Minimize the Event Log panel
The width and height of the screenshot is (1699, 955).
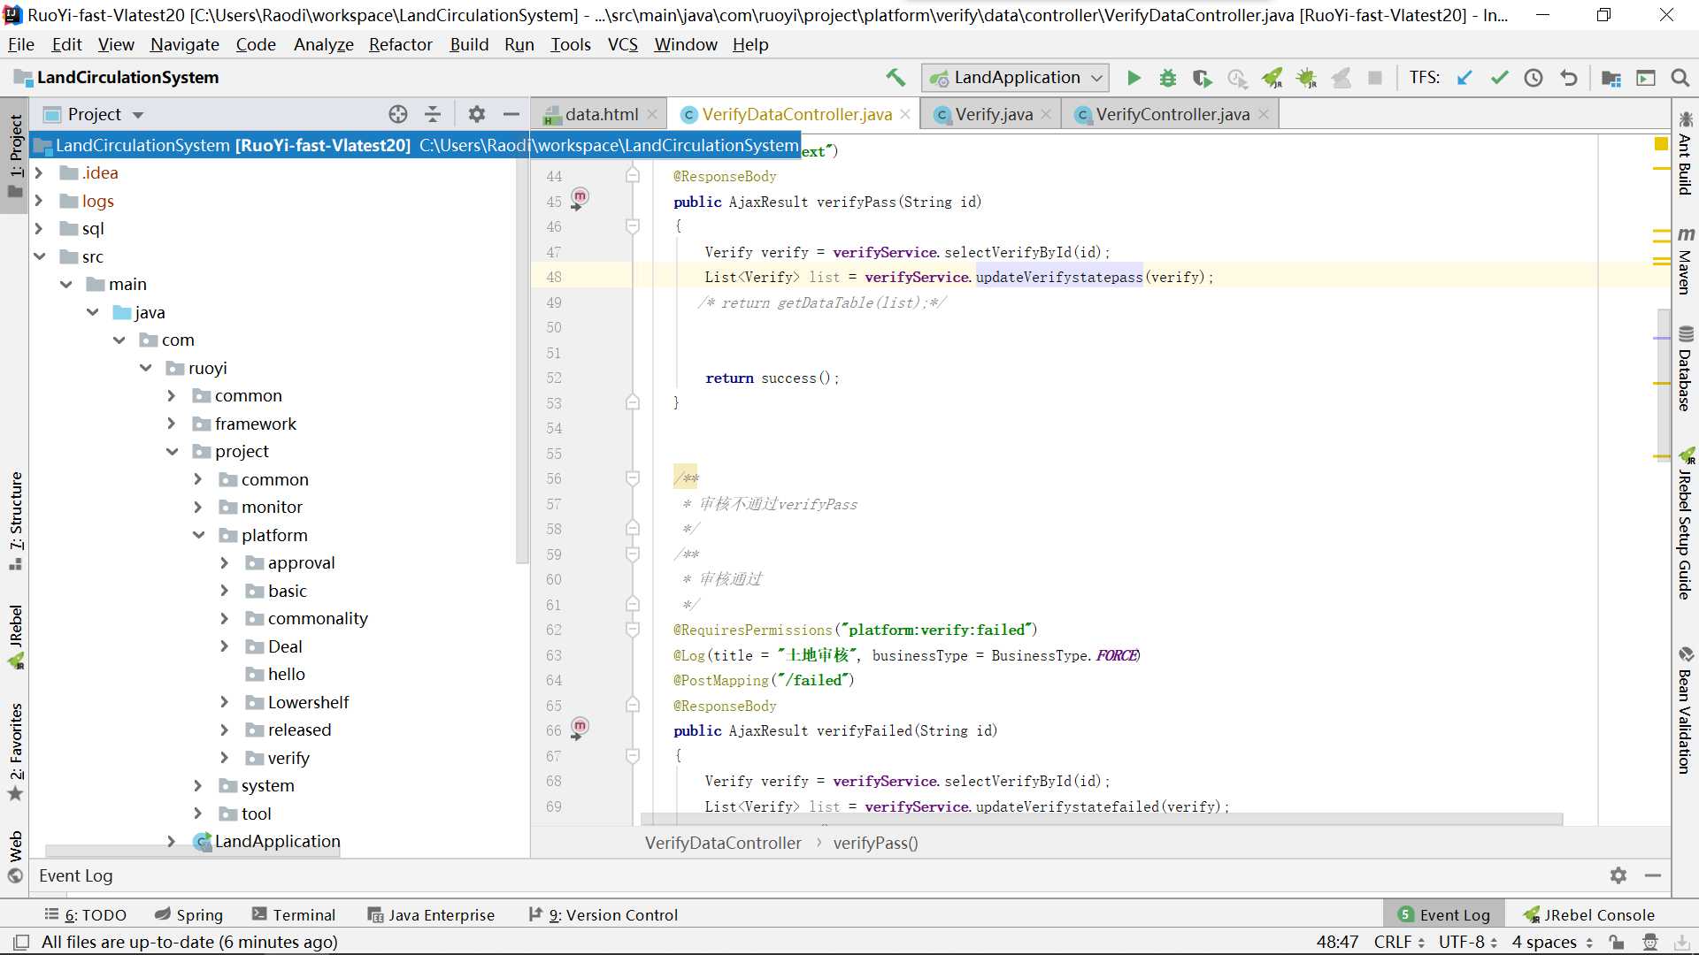[x=1653, y=875]
